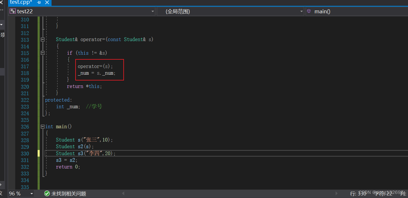
Task: Open the 96 % zoom dropdown
Action: pos(32,194)
